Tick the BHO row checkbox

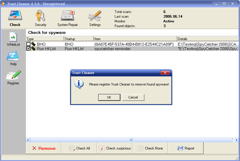(x=28, y=44)
